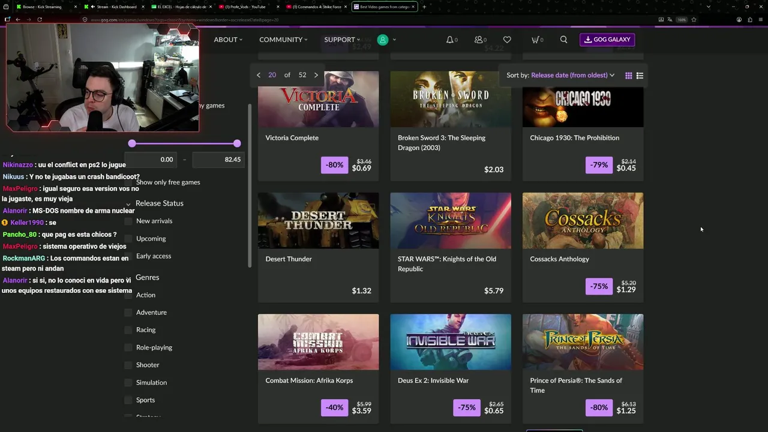Check the Early access filter
The width and height of the screenshot is (768, 432).
[x=128, y=256]
